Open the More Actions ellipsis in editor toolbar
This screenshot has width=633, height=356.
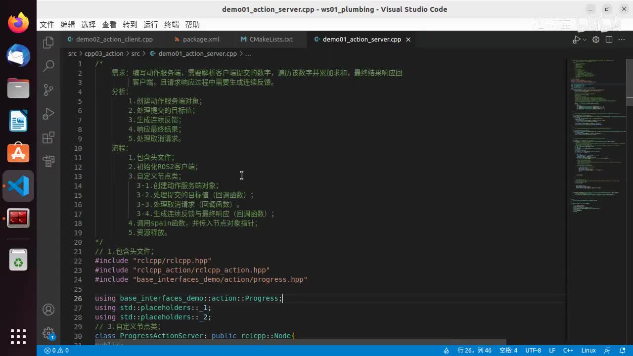[x=622, y=40]
